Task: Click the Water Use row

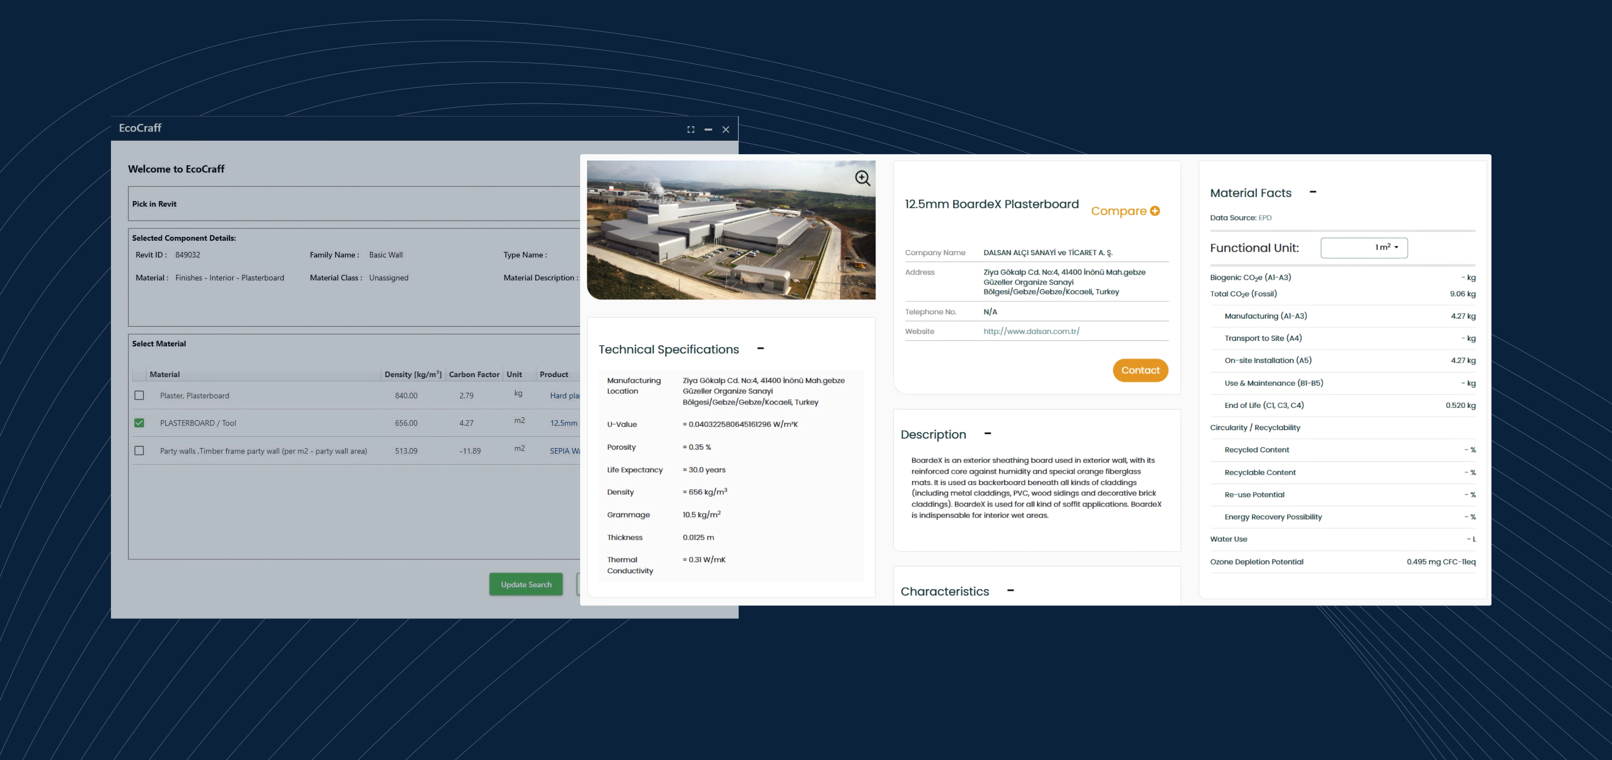Action: tap(1342, 539)
